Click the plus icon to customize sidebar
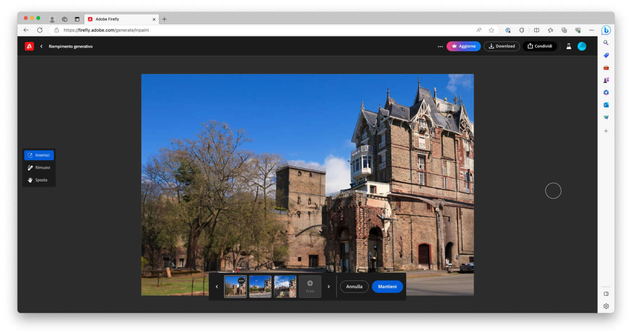Viewport: 632px width, 336px height. pyautogui.click(x=606, y=131)
